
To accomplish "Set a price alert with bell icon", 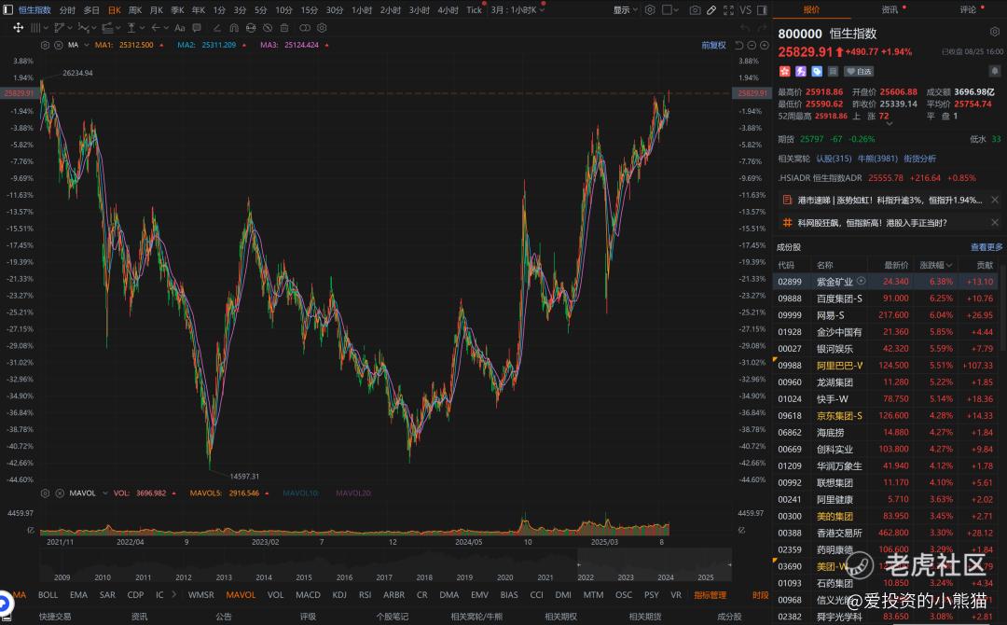I will pyautogui.click(x=995, y=71).
